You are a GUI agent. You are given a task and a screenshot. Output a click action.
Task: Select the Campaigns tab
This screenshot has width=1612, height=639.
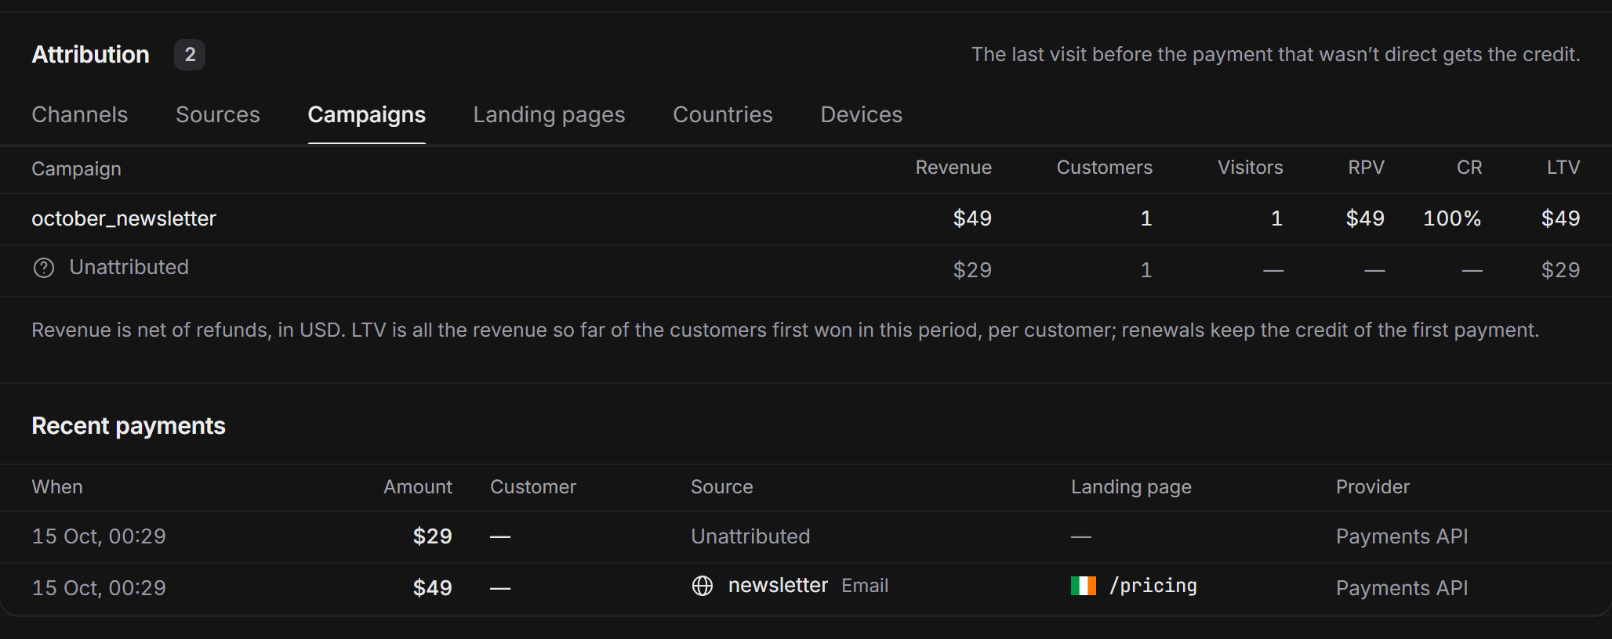(367, 115)
